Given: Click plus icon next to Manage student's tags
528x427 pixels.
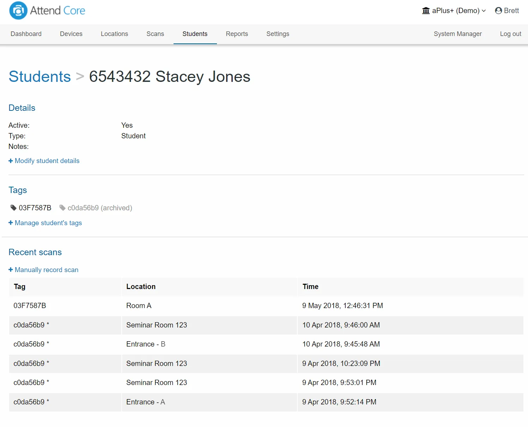Looking at the screenshot, I should (x=11, y=223).
